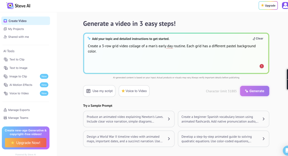Click the Manage Exports icon

5,110
